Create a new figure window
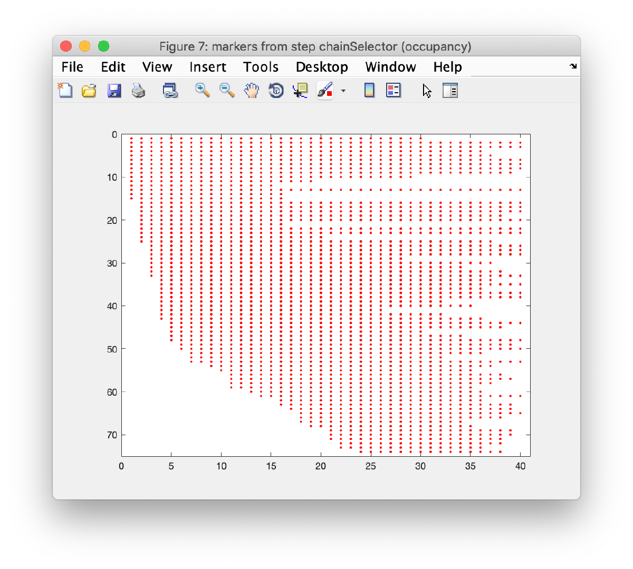Image resolution: width=633 pixels, height=569 pixels. (65, 90)
